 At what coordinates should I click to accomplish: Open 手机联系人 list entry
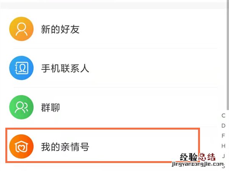coord(65,68)
